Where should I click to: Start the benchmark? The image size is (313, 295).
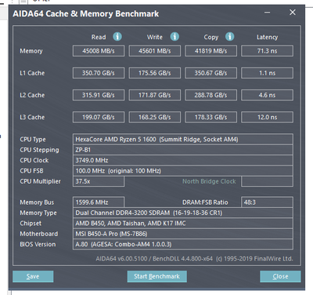click(x=156, y=276)
